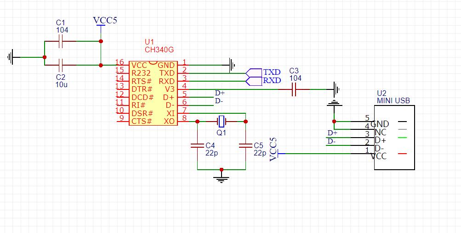Select the ground symbol below the crystal capacitors
The image size is (461, 233).
[x=222, y=177]
